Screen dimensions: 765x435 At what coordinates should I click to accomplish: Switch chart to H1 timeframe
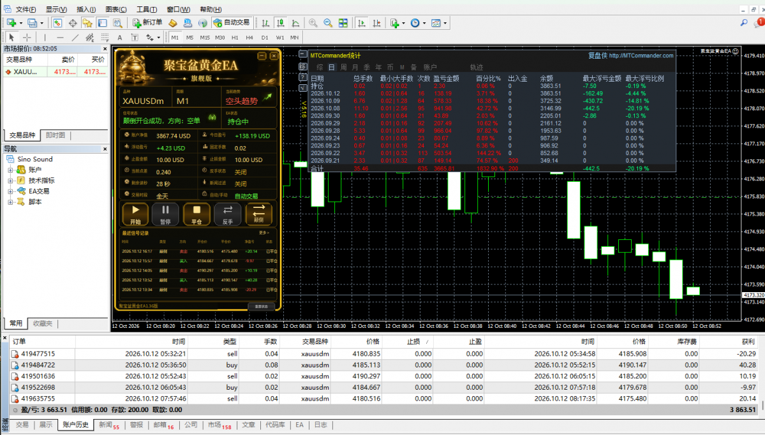pyautogui.click(x=235, y=38)
